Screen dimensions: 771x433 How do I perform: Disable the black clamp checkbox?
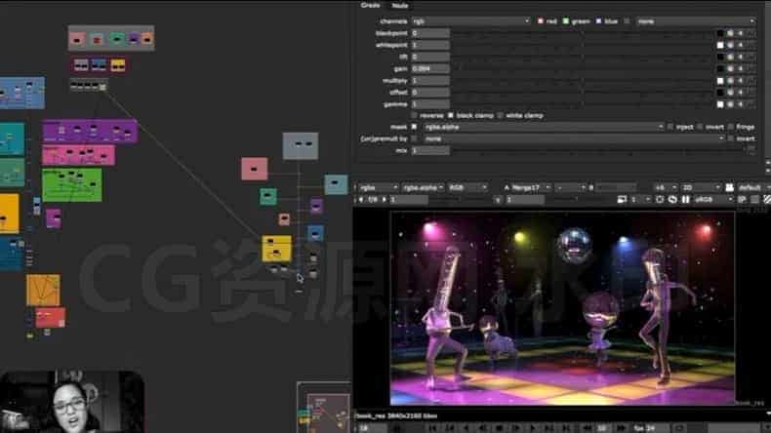click(451, 115)
